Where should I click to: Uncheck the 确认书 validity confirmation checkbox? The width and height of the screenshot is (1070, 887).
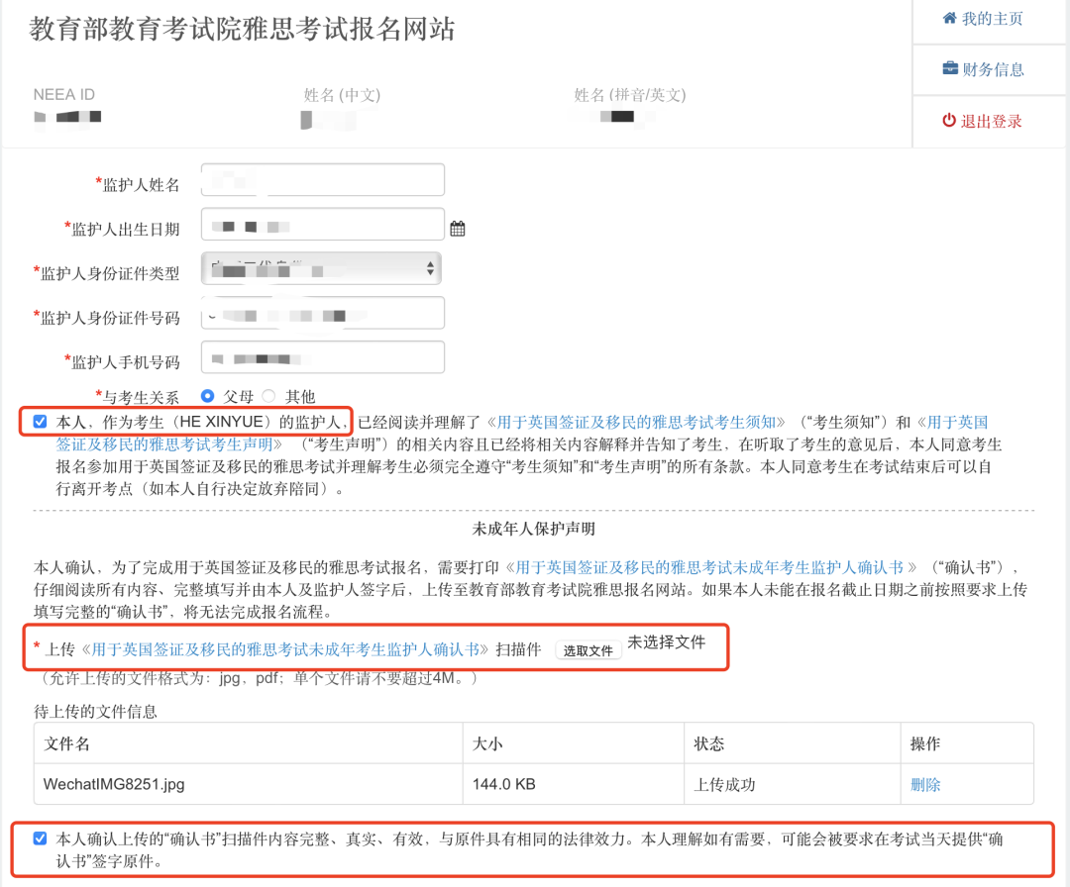[41, 837]
